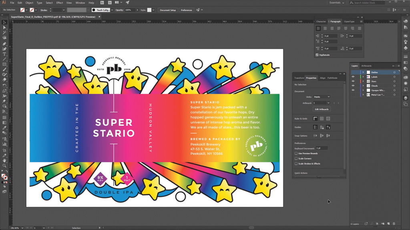The height and width of the screenshot is (230, 410).
Task: Show grid icon in Ruler & Grids
Action: [x=322, y=119]
